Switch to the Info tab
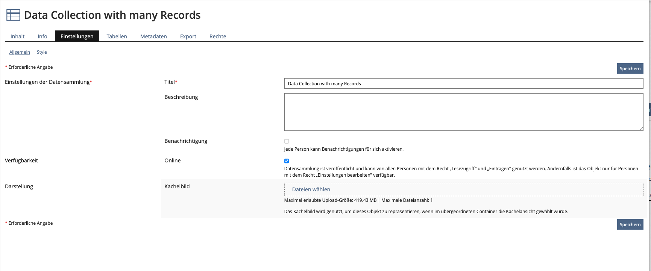 click(42, 36)
